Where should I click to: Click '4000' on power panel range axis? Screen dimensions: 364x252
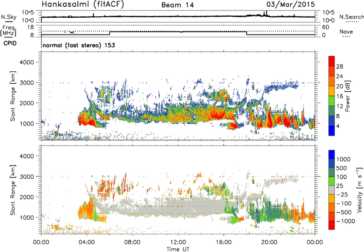point(26,62)
